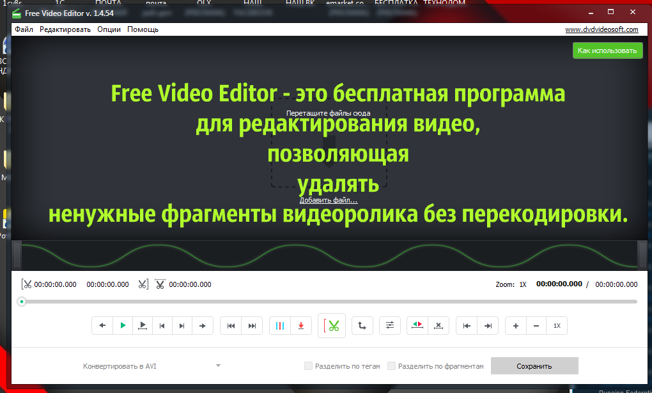Click the Сохранить button
The height and width of the screenshot is (393, 652).
534,366
